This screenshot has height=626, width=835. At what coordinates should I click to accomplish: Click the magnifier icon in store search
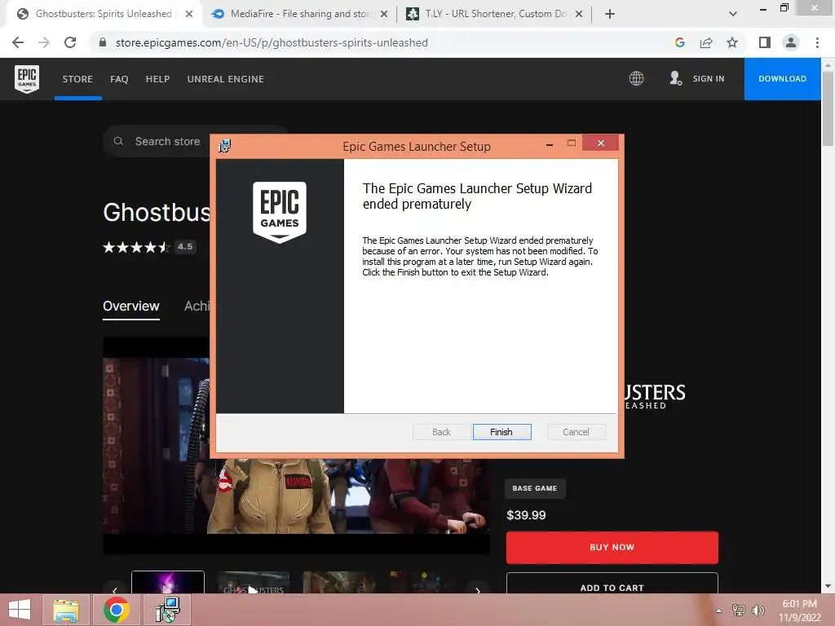click(119, 141)
